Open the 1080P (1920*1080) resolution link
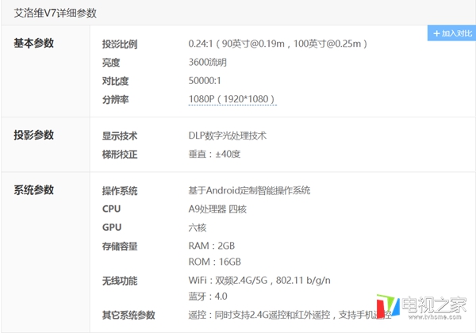Image resolution: width=476 pixels, height=333 pixels. (232, 99)
